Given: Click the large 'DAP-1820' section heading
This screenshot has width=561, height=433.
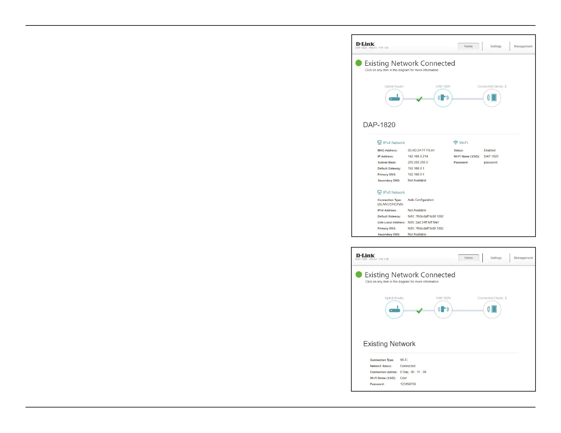Looking at the screenshot, I should coord(379,125).
